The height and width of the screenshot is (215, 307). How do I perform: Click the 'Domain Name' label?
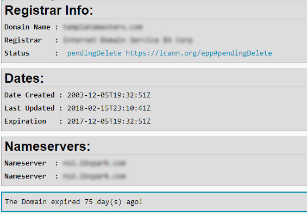point(27,27)
